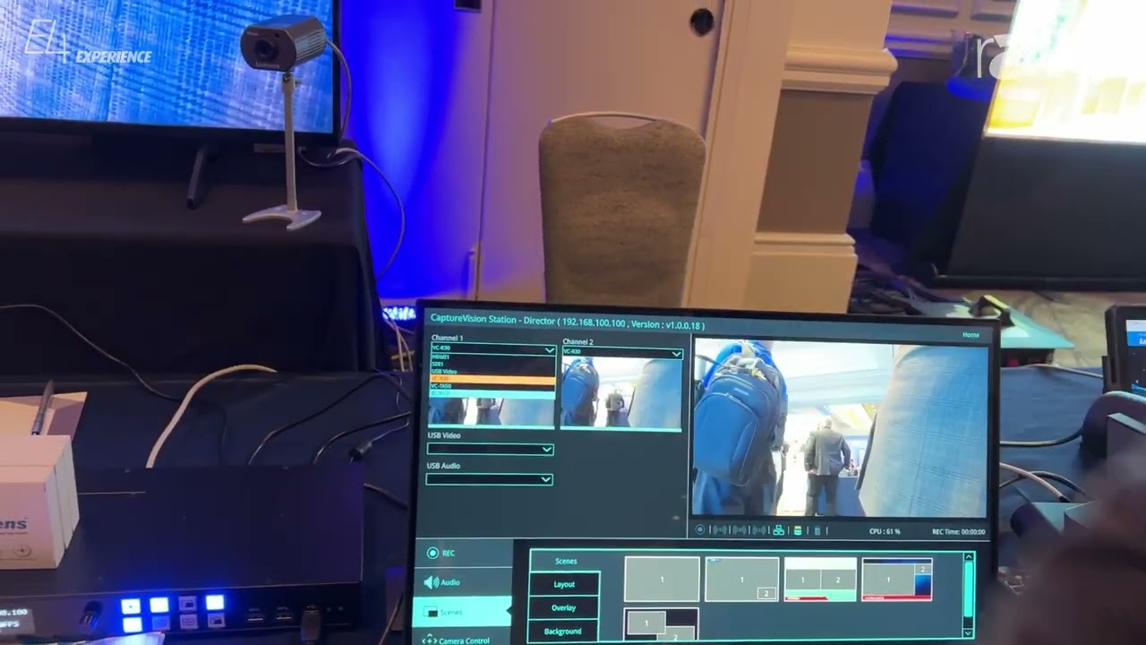Viewport: 1146px width, 645px height.
Task: Click the Home link at top right
Action: tap(971, 335)
